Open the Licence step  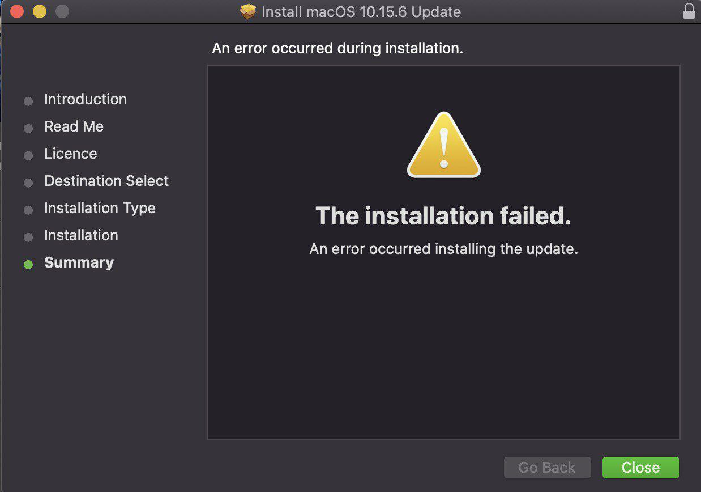point(71,154)
